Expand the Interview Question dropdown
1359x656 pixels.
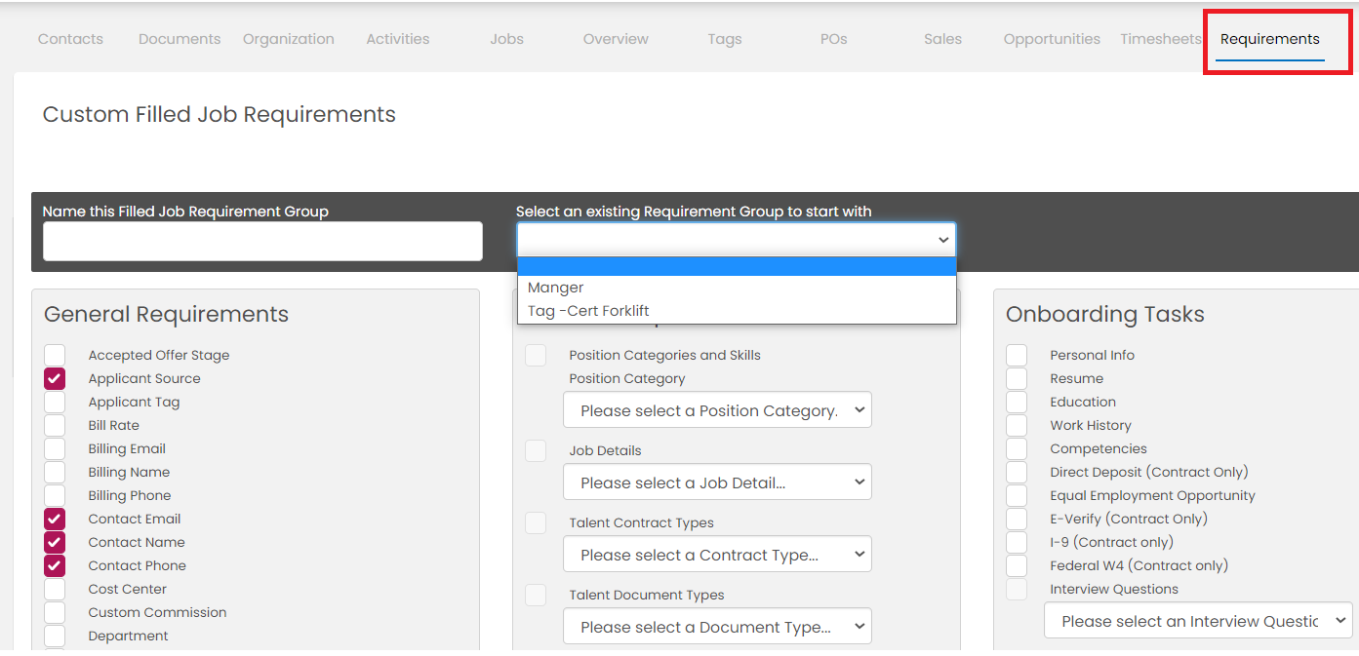click(x=1197, y=621)
